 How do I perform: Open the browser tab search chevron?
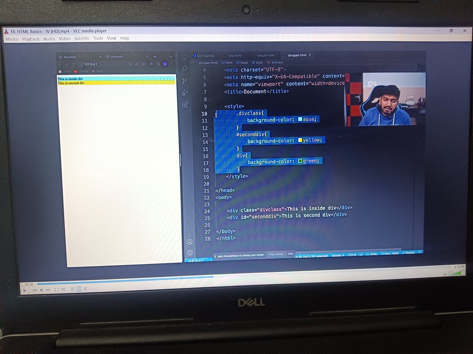click(171, 57)
